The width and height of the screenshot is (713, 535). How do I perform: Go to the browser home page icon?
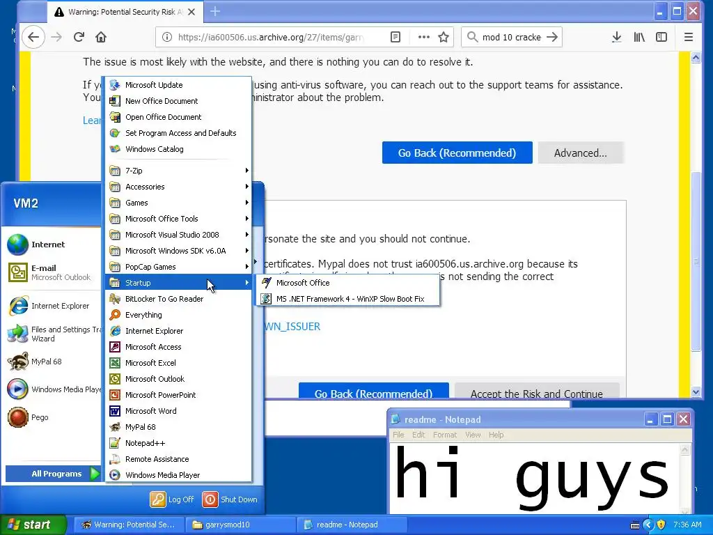click(x=101, y=37)
